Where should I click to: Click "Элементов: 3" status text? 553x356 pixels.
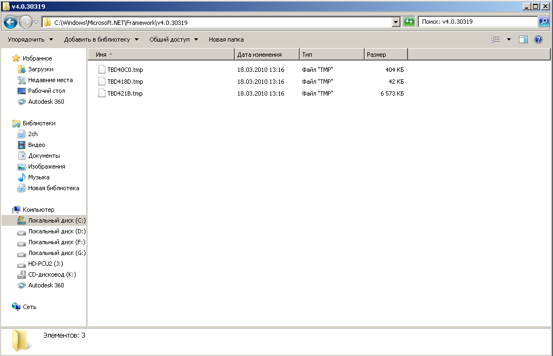point(64,335)
